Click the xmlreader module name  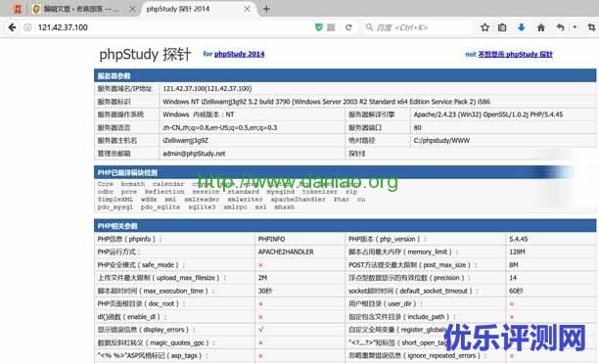tap(202, 200)
